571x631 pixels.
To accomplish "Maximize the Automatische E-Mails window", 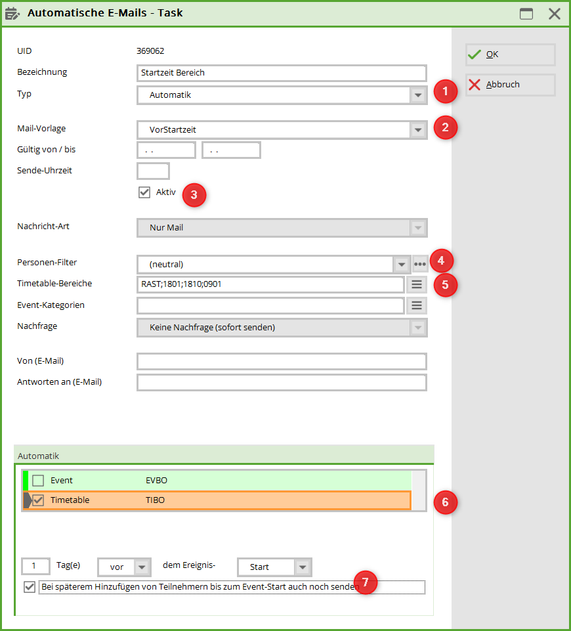I will [x=526, y=14].
